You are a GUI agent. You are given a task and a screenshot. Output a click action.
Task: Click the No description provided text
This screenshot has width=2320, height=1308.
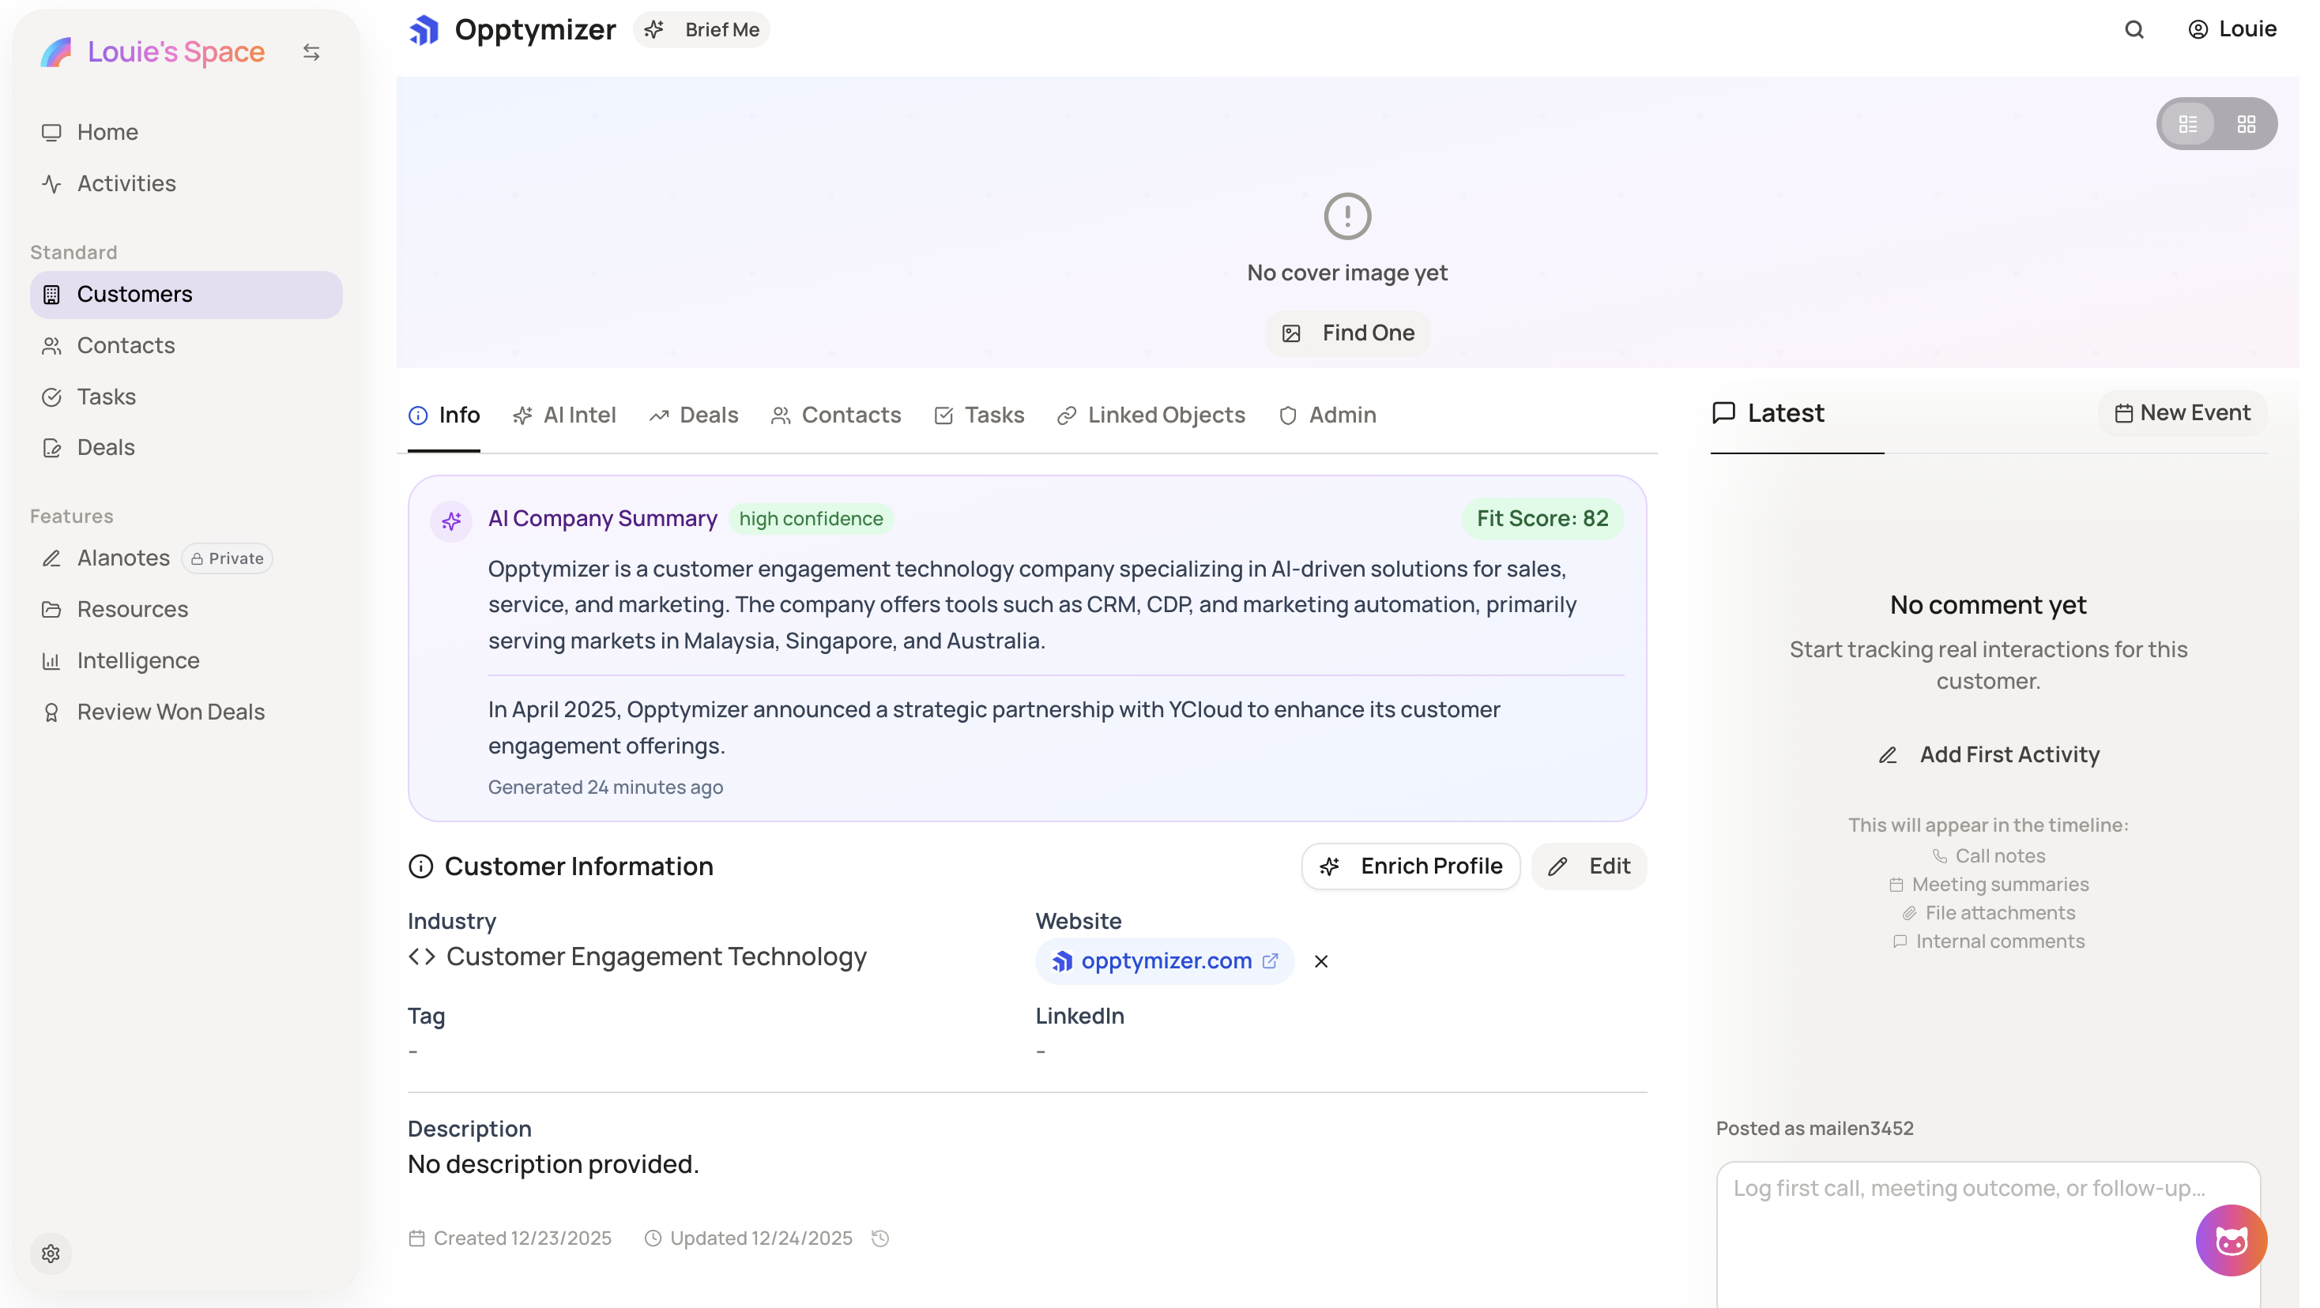[553, 1164]
